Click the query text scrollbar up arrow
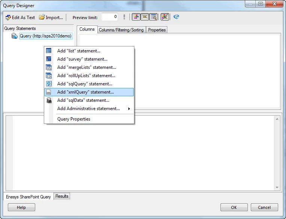 point(277,119)
